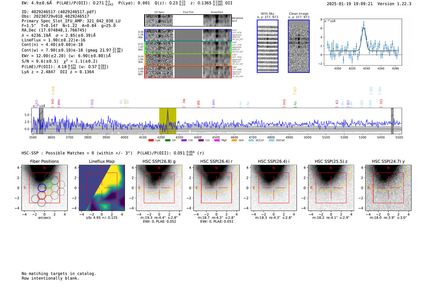433x295 pixels.
Task: Click the green dashed fiber circle
Action: [48, 184]
